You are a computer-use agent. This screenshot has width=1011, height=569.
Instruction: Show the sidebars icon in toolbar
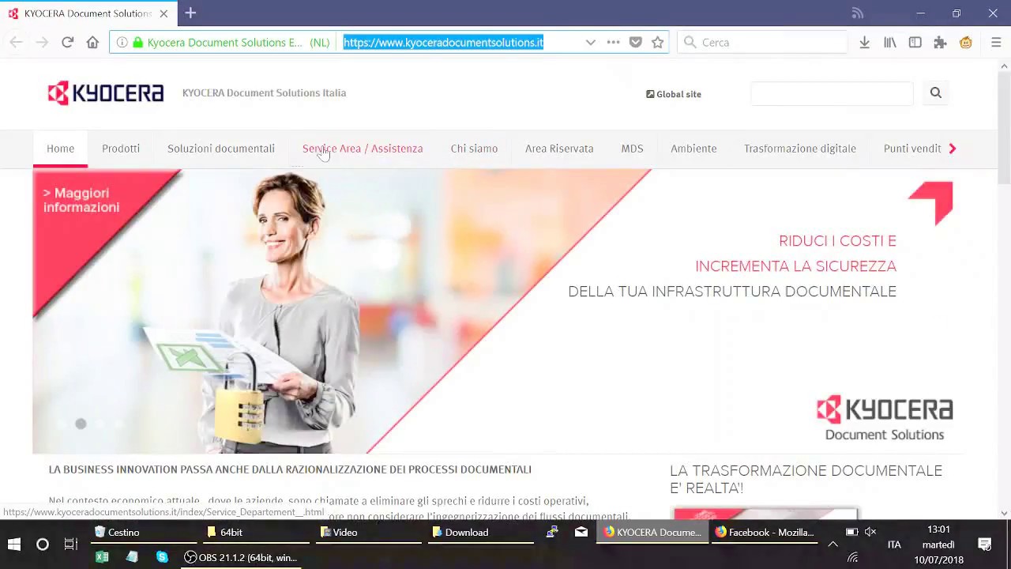(915, 43)
